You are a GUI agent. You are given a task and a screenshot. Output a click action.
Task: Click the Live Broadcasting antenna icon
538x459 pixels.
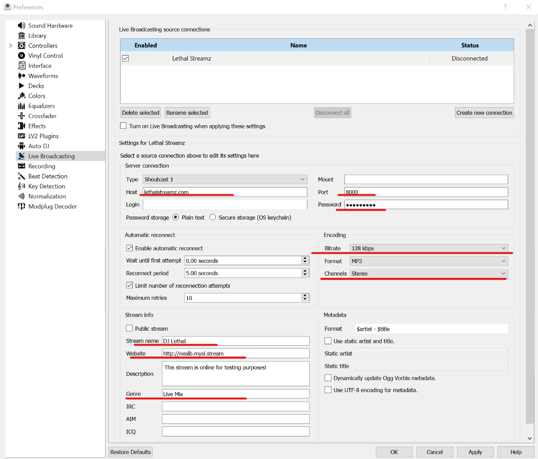22,156
